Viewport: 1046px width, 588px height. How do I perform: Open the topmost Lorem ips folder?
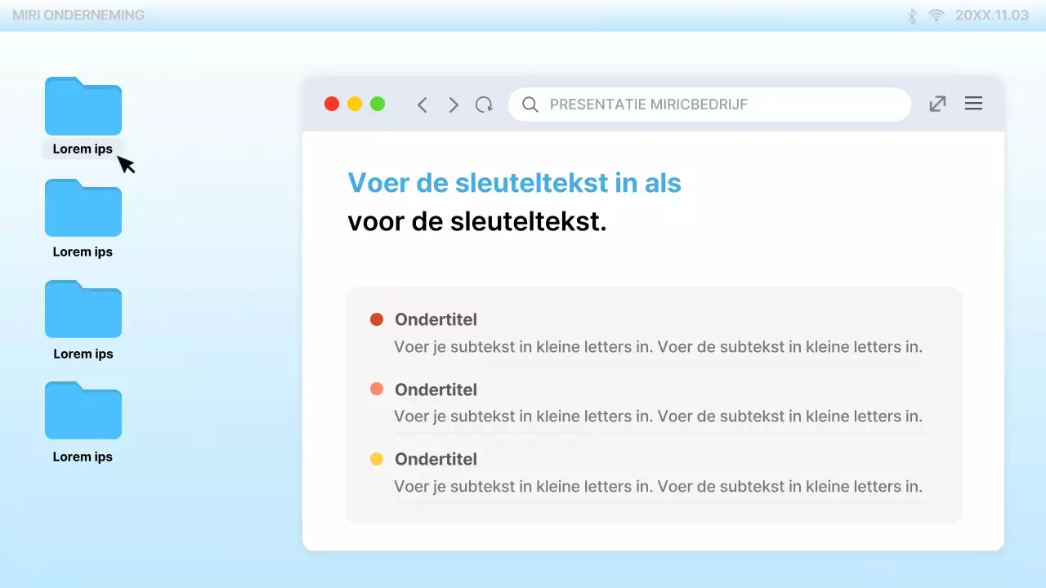[x=83, y=106]
